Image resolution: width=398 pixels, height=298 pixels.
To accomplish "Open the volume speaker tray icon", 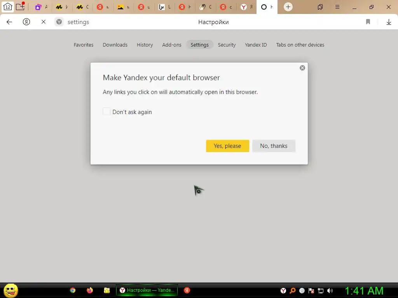I will click(330, 291).
